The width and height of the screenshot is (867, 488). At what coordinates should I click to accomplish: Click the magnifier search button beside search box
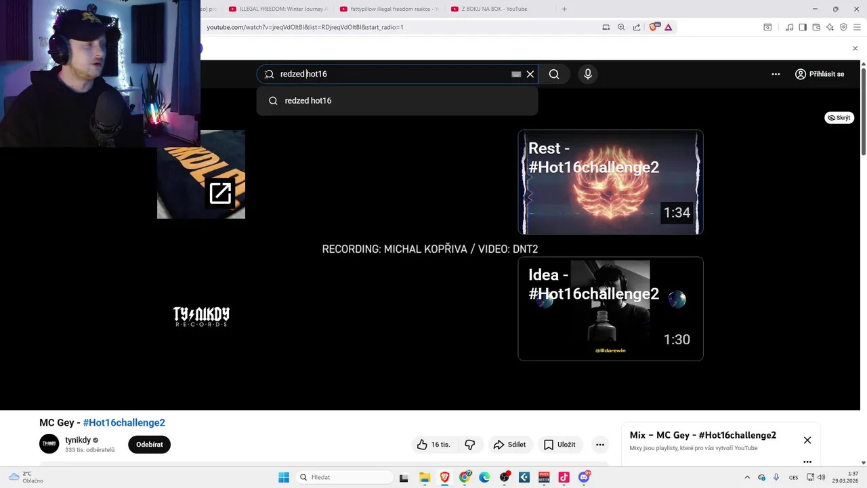[x=554, y=74]
